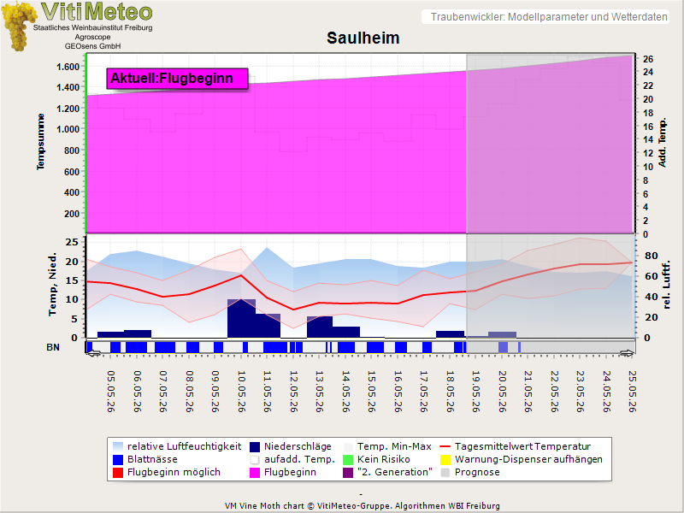Click the date label 12.05.26
684x513 pixels.
[x=293, y=392]
